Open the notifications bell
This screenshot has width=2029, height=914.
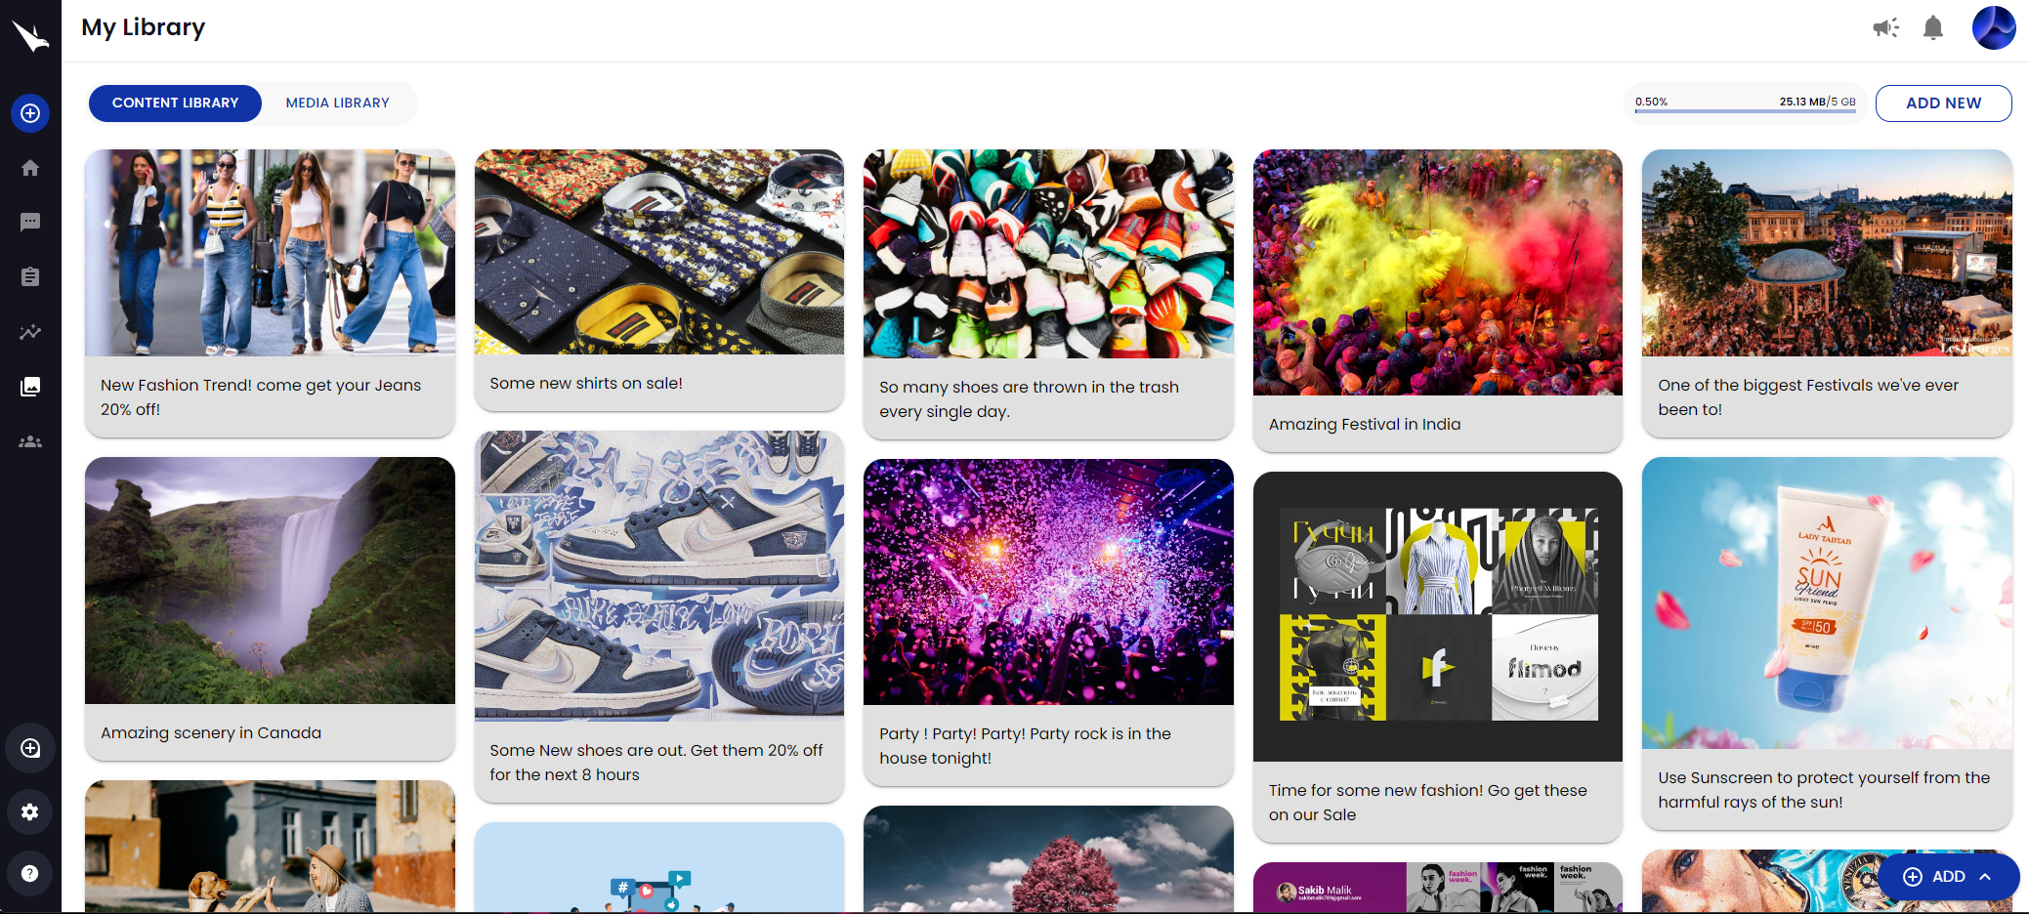pos(1933,27)
